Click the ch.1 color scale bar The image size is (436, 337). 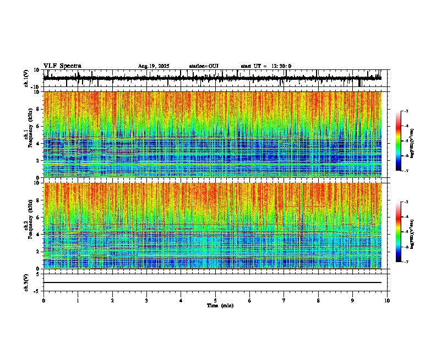[399, 141]
